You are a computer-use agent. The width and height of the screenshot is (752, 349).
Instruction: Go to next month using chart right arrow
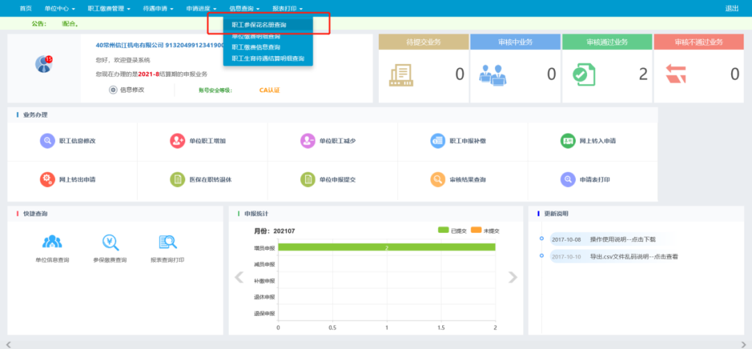pos(512,277)
